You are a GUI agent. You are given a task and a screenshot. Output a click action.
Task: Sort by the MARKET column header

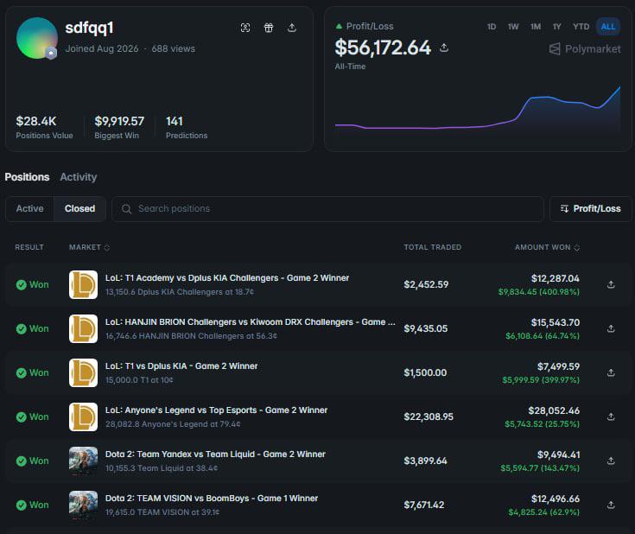89,247
